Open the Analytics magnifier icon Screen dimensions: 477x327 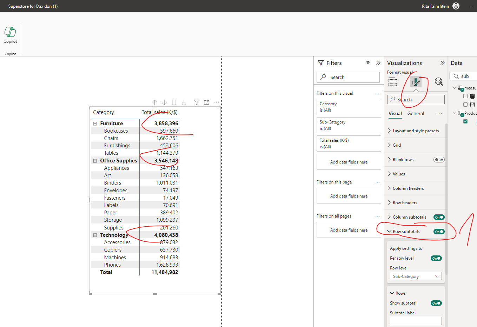pos(439,82)
